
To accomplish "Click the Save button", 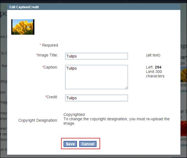I will click(70, 144).
